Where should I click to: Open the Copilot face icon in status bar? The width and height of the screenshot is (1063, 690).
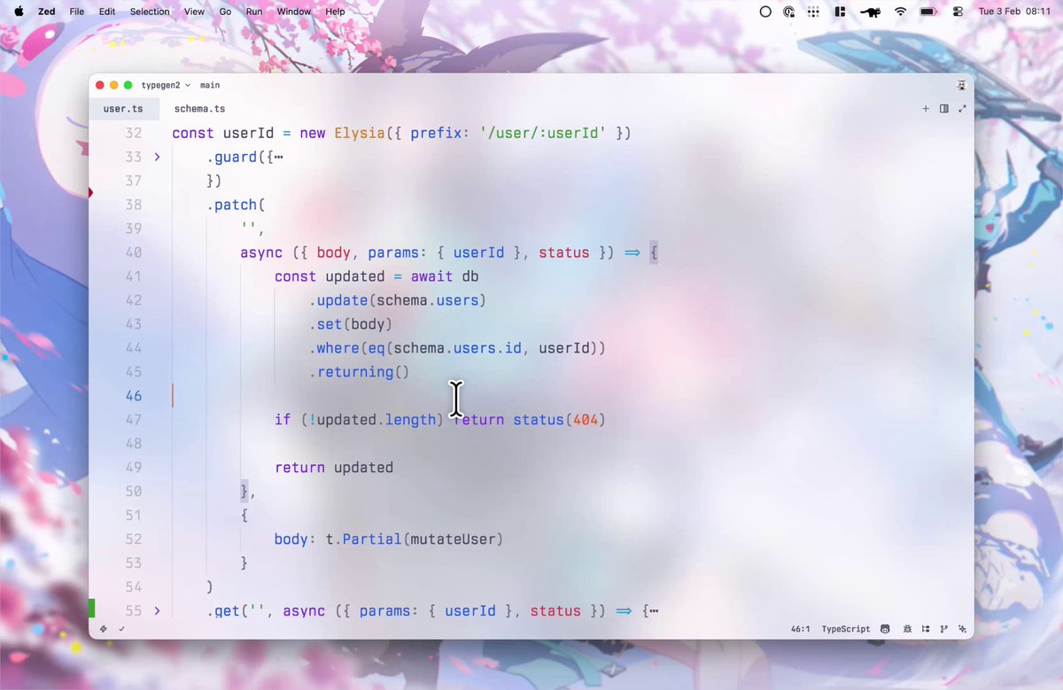click(885, 629)
